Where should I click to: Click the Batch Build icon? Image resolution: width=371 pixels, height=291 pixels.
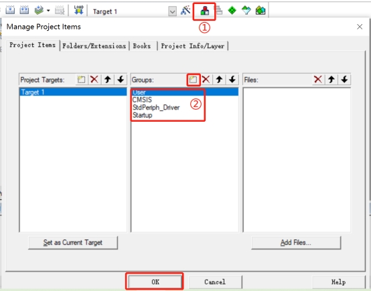coord(39,11)
